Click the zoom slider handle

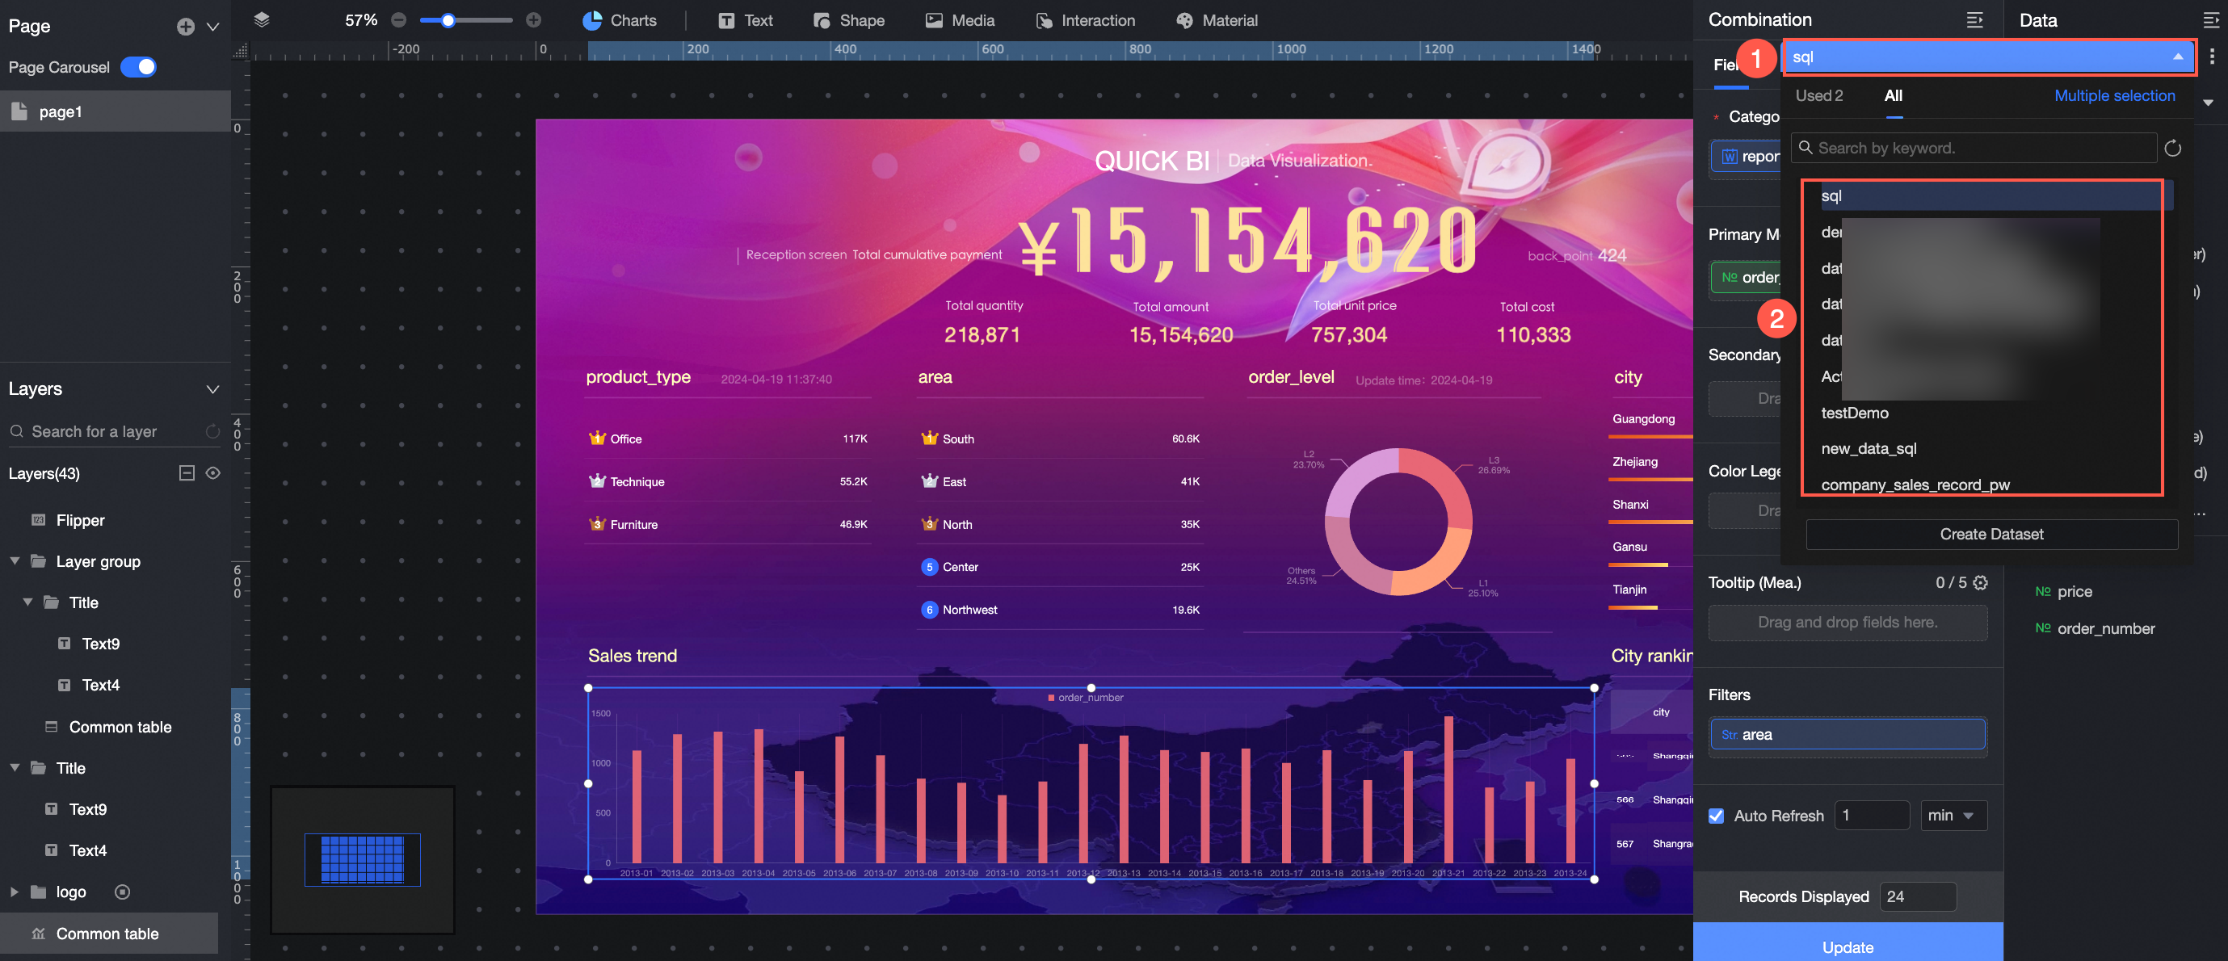(x=448, y=20)
